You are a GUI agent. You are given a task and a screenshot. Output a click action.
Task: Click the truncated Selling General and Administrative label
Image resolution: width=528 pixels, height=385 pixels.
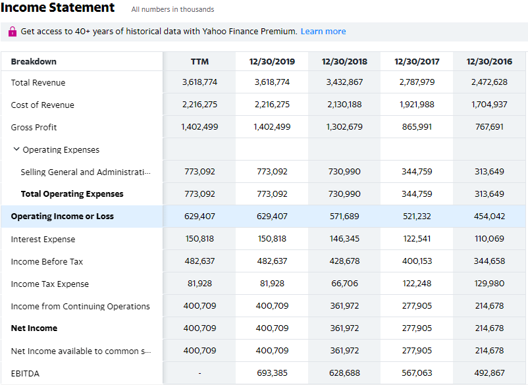85,172
